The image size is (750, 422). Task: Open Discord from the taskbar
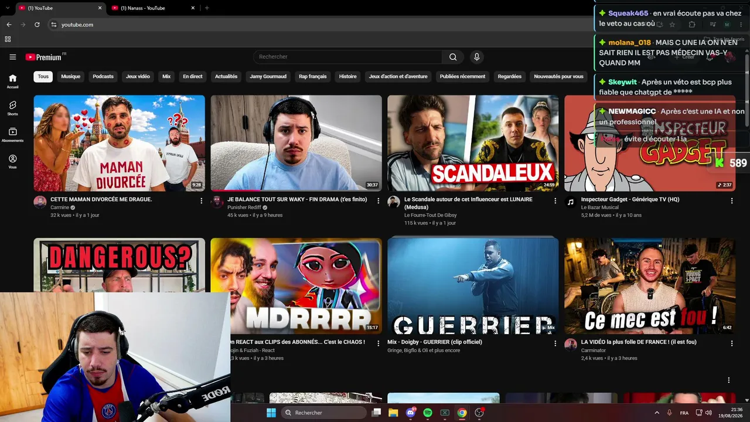pyautogui.click(x=411, y=413)
